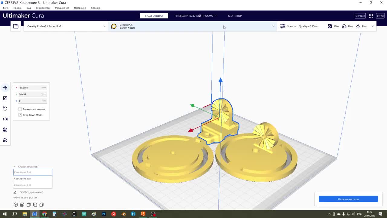Click the green Y-axis move arrow

(192, 105)
